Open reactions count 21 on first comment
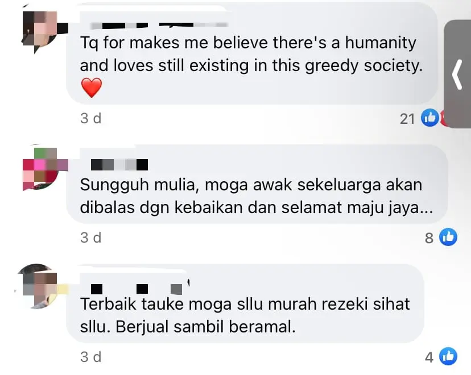Image resolution: width=471 pixels, height=375 pixels. pos(407,119)
